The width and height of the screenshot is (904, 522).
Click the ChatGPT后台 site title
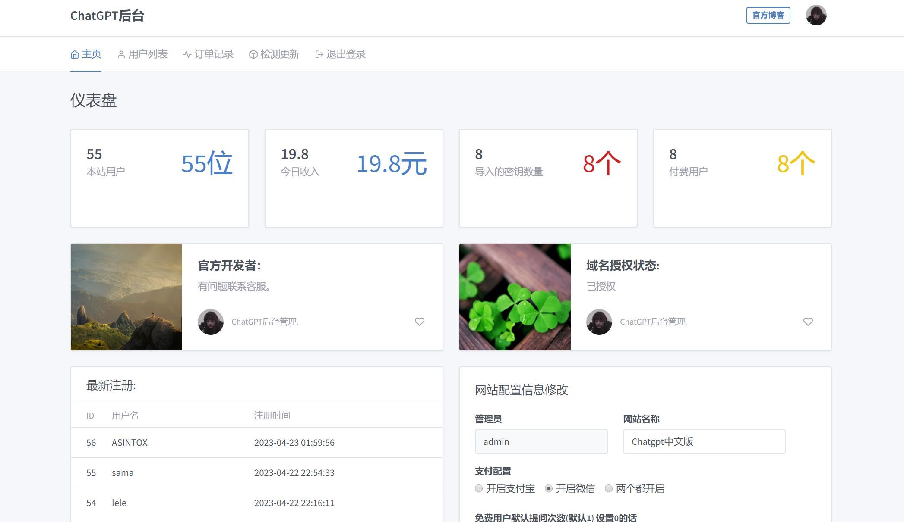point(107,16)
